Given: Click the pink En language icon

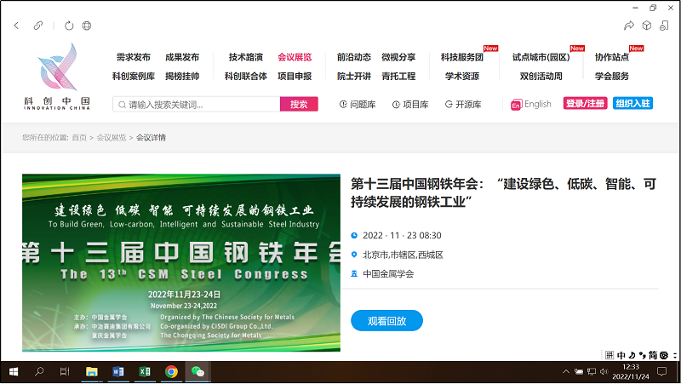Looking at the screenshot, I should tap(516, 105).
